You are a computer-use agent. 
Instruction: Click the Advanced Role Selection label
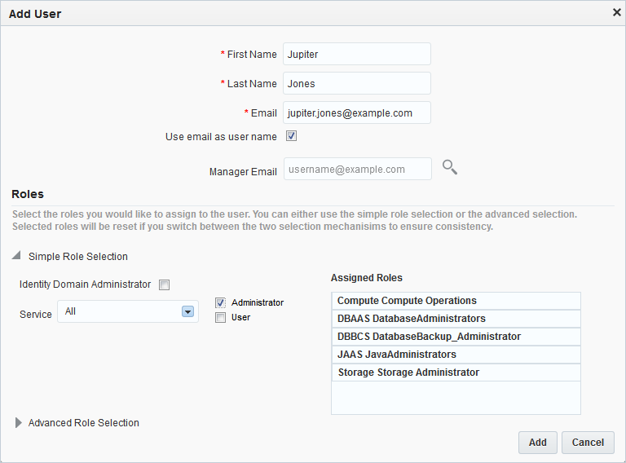(x=84, y=423)
